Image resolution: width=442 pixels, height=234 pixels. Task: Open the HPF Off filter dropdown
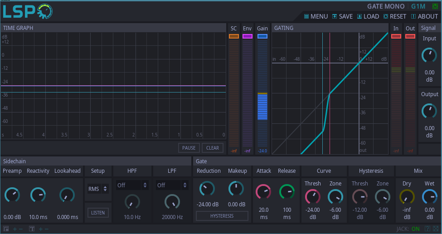(x=132, y=185)
